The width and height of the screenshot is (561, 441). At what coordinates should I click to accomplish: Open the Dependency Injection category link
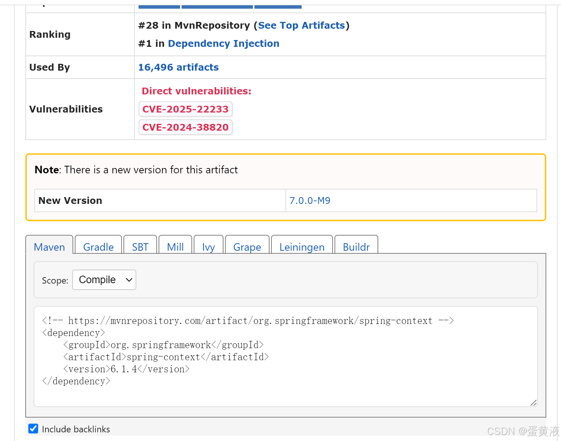tap(223, 43)
